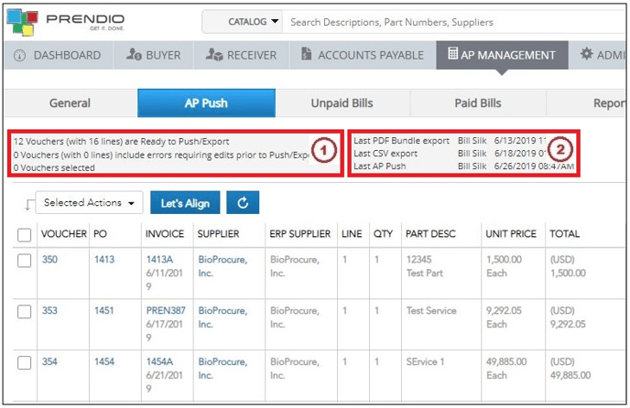Image resolution: width=630 pixels, height=408 pixels.
Task: Click the Admin gear icon
Action: pyautogui.click(x=587, y=53)
